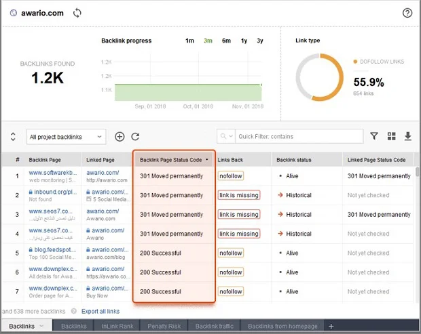Click the refresh icon beside awario.com
Image resolution: width=421 pixels, height=334 pixels.
click(77, 13)
